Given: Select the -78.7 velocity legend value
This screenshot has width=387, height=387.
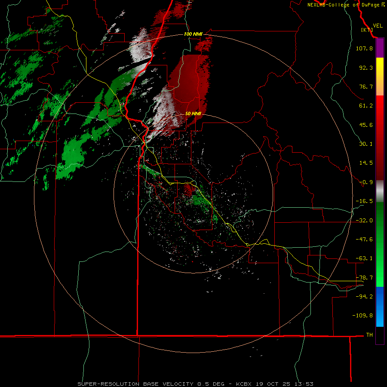Looking at the screenshot, I should click(364, 278).
